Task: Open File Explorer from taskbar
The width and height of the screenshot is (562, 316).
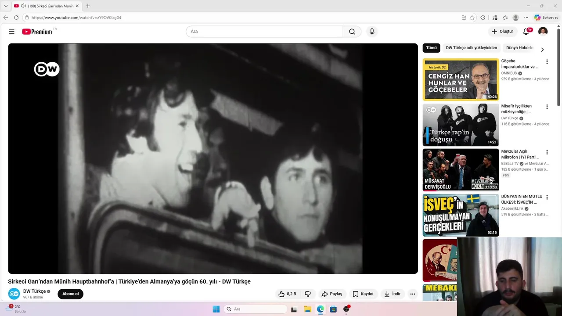Action: click(x=307, y=309)
